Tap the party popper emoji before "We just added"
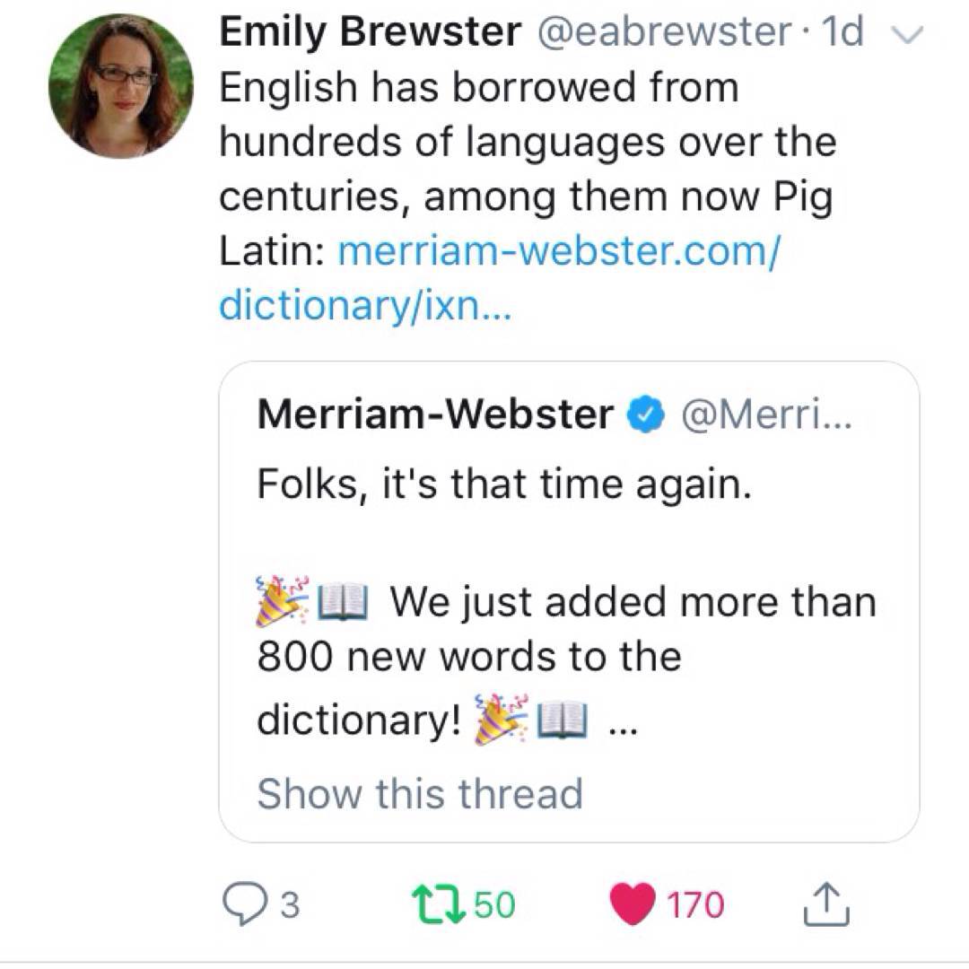Screen dimensions: 969x969 tap(282, 602)
